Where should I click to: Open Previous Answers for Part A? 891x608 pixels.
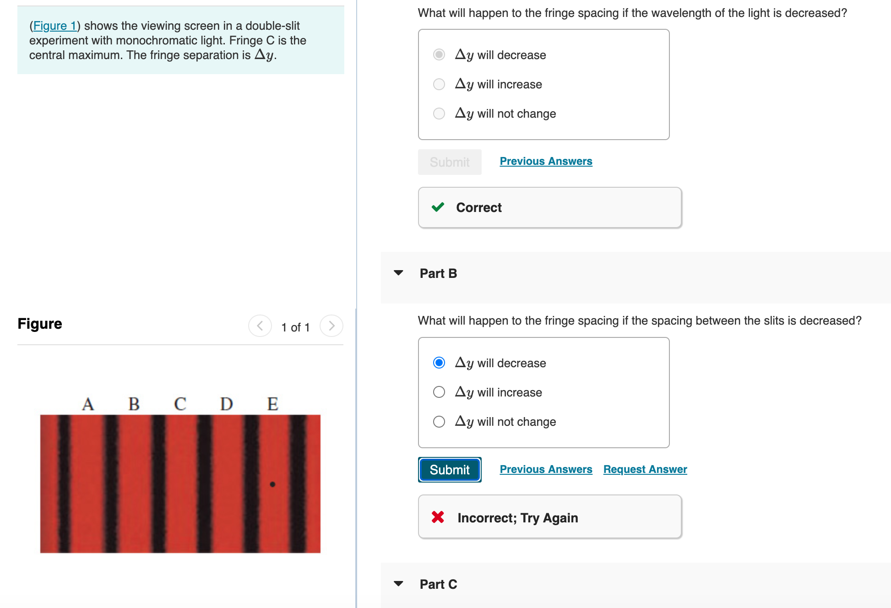coord(545,161)
